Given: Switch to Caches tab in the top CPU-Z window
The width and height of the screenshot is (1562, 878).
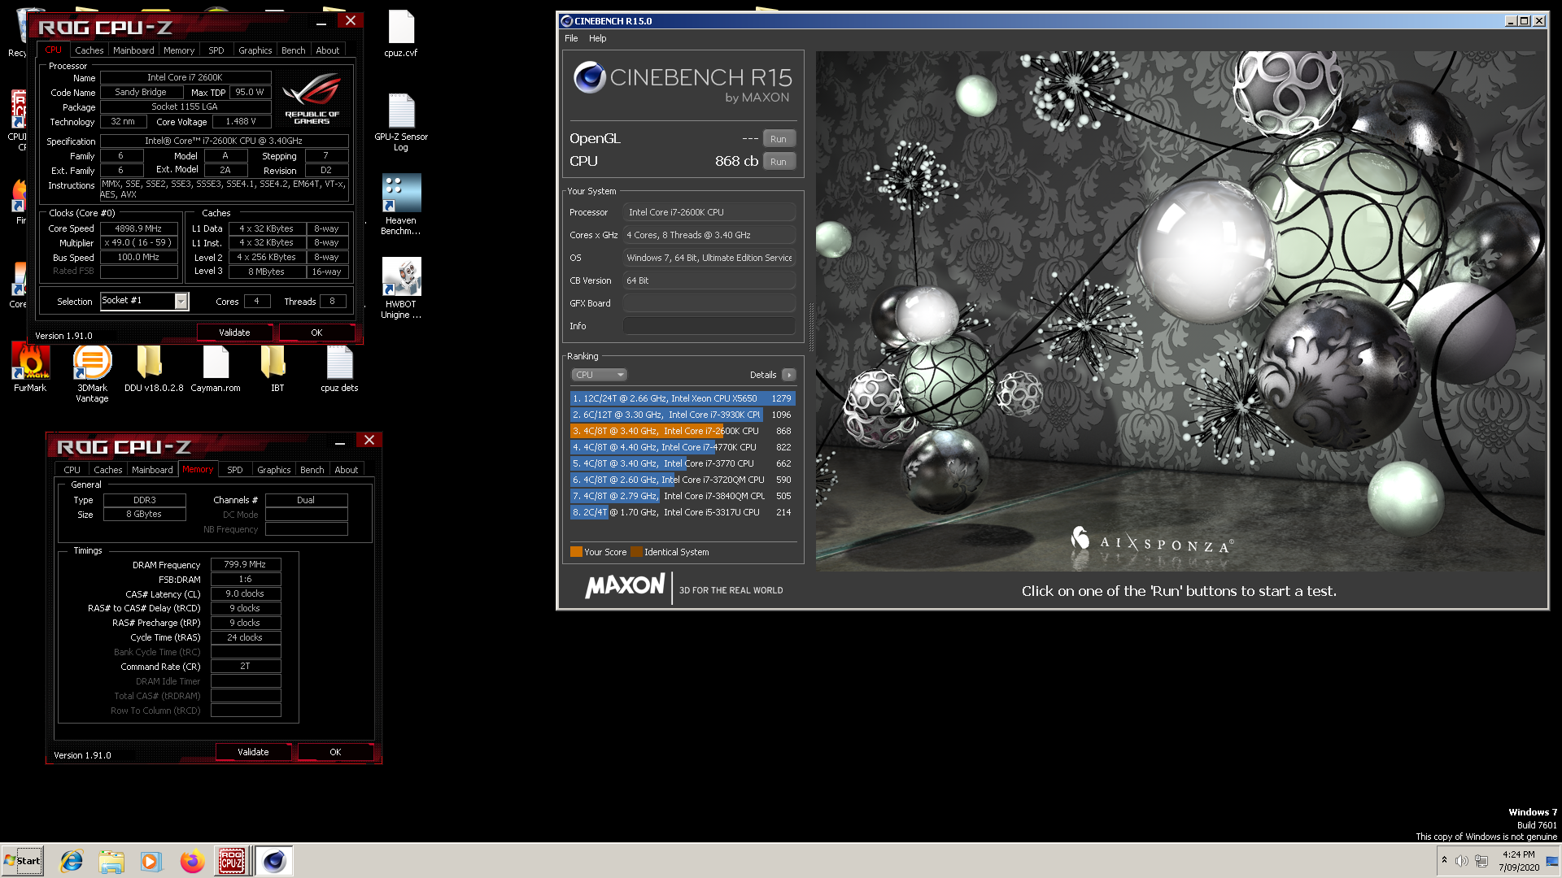Looking at the screenshot, I should point(89,50).
